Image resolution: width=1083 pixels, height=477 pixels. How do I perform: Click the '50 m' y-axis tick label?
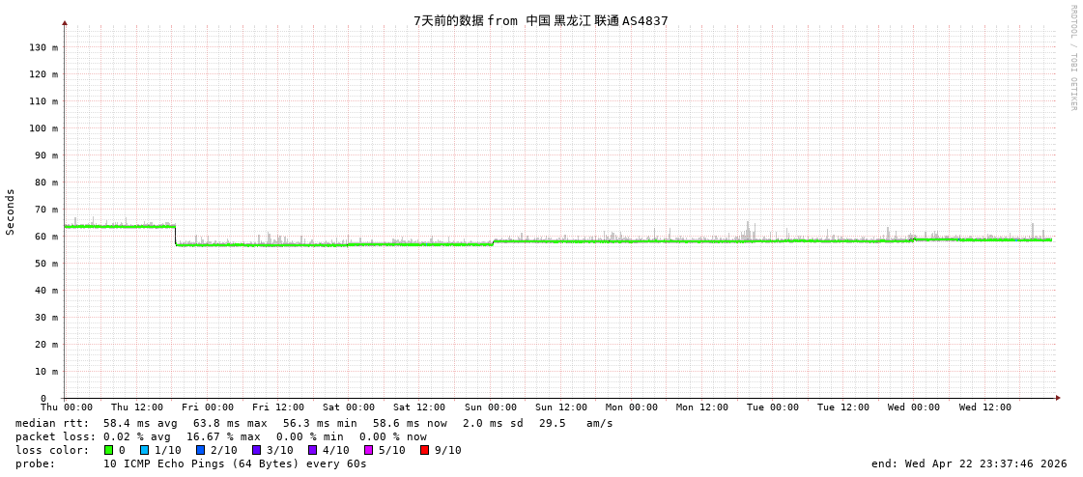tap(46, 264)
